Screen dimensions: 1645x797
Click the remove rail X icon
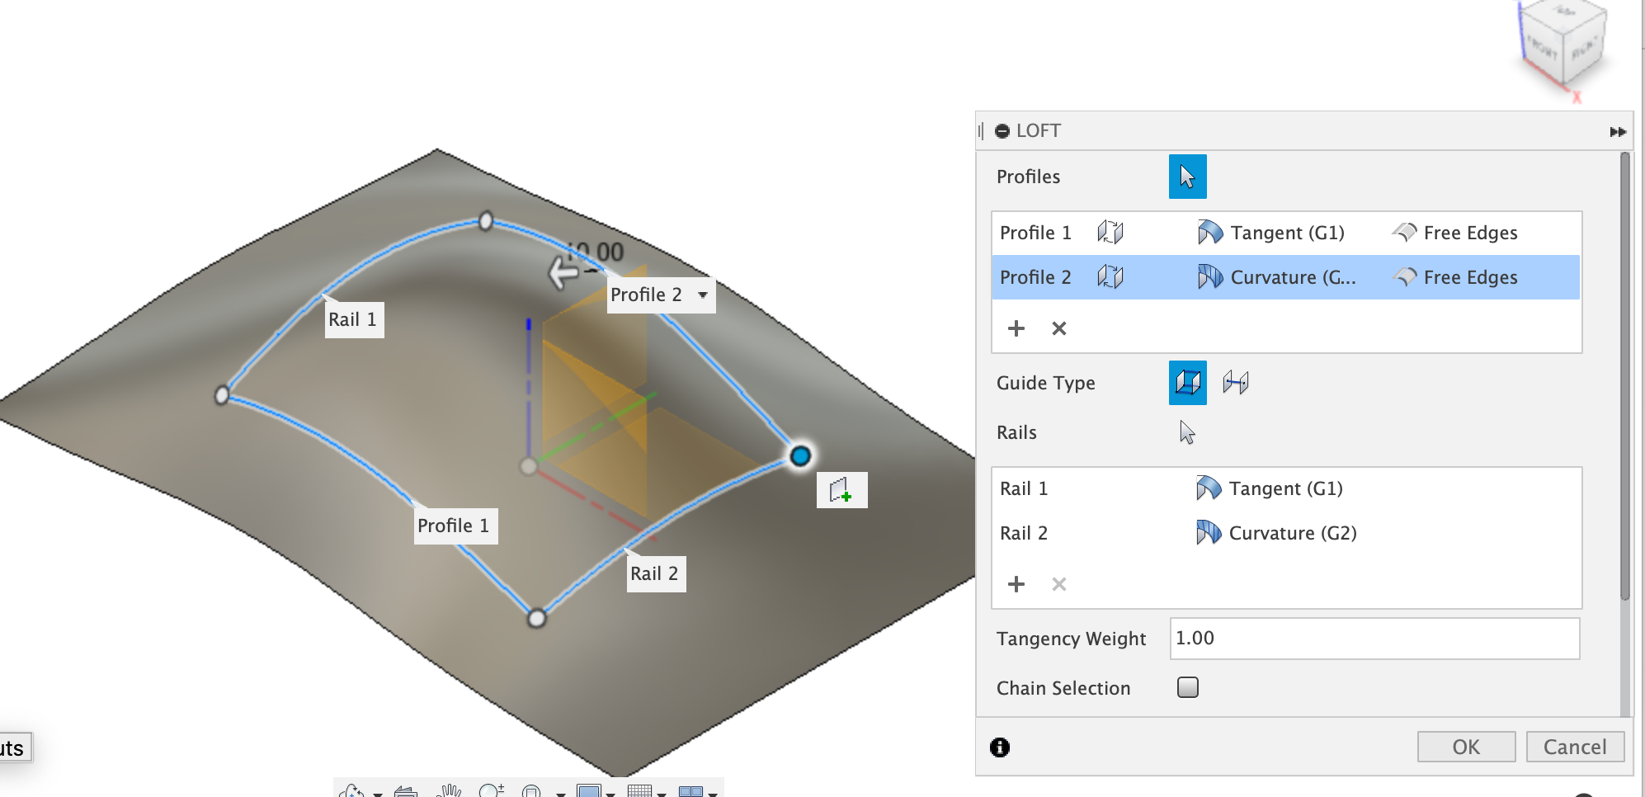[1059, 584]
